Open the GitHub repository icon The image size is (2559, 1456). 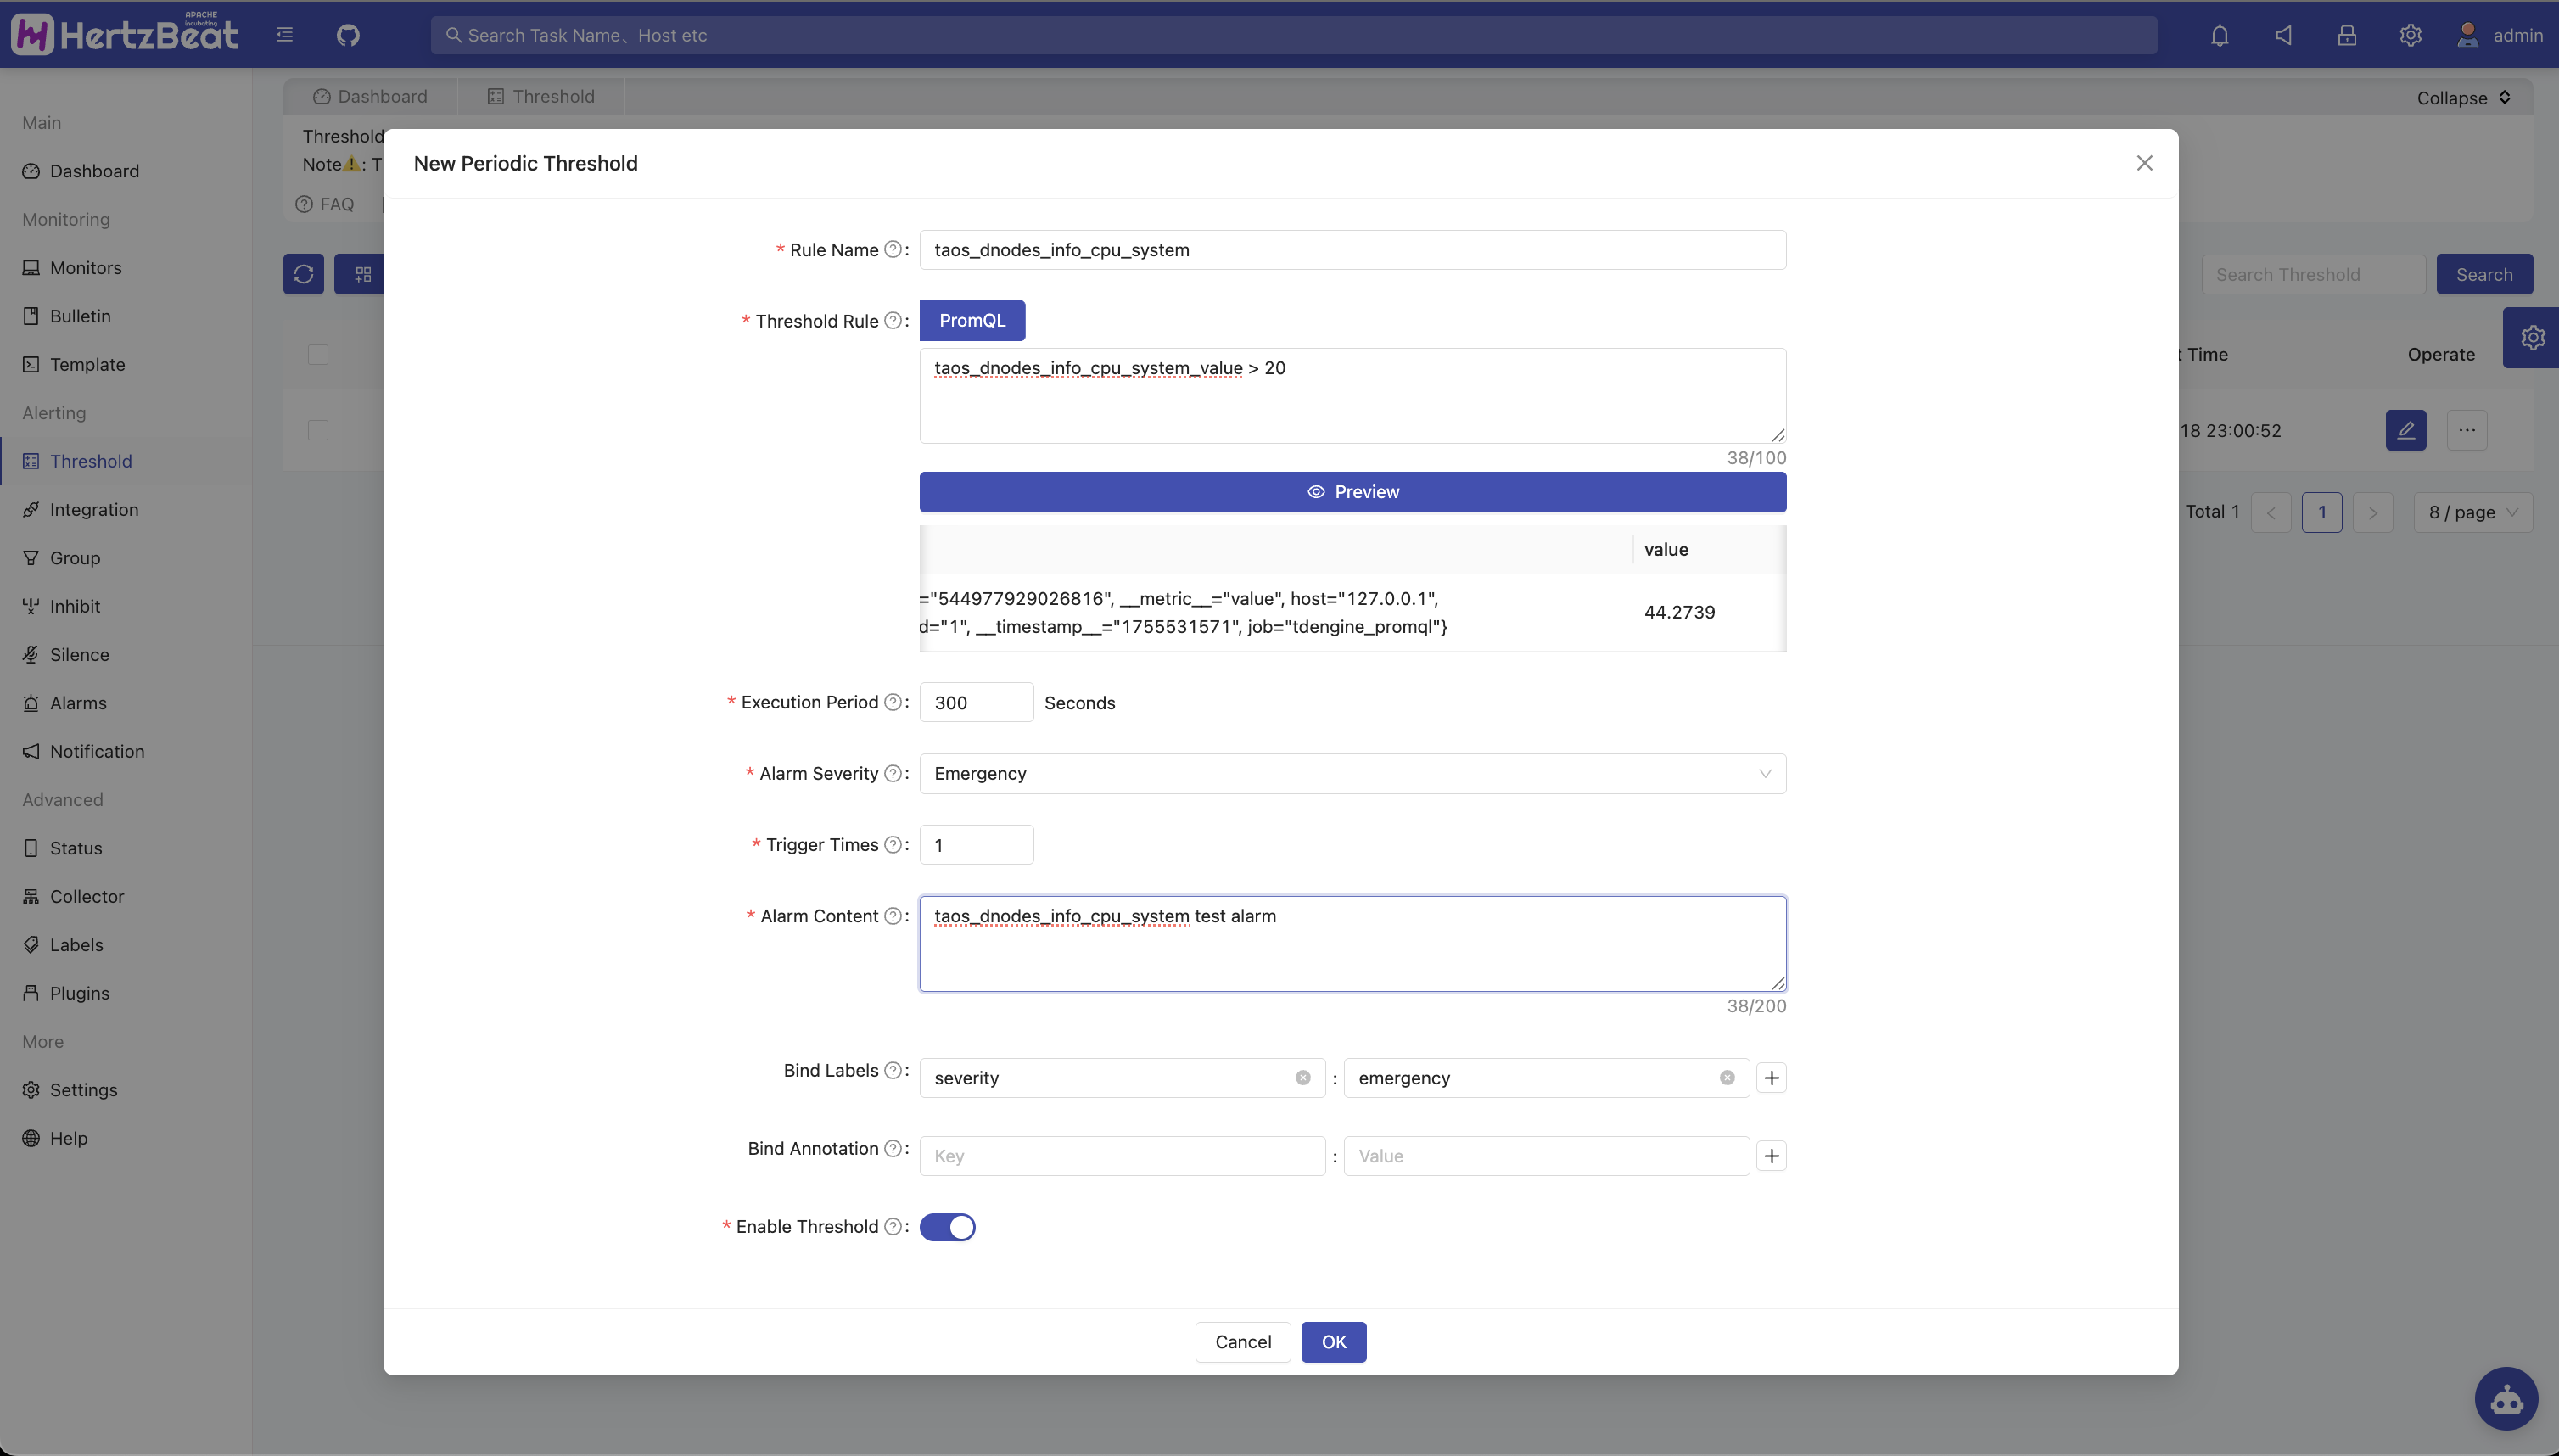point(348,36)
